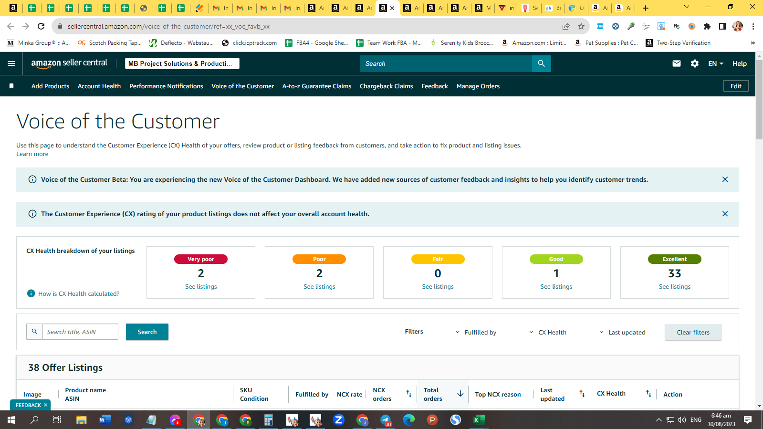Image resolution: width=763 pixels, height=429 pixels.
Task: Open Performance Notifications menu item
Action: point(166,86)
